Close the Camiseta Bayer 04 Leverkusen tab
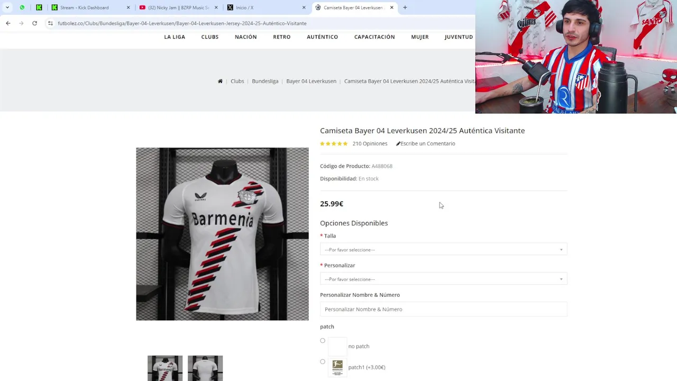This screenshot has width=677, height=381. pos(391,7)
